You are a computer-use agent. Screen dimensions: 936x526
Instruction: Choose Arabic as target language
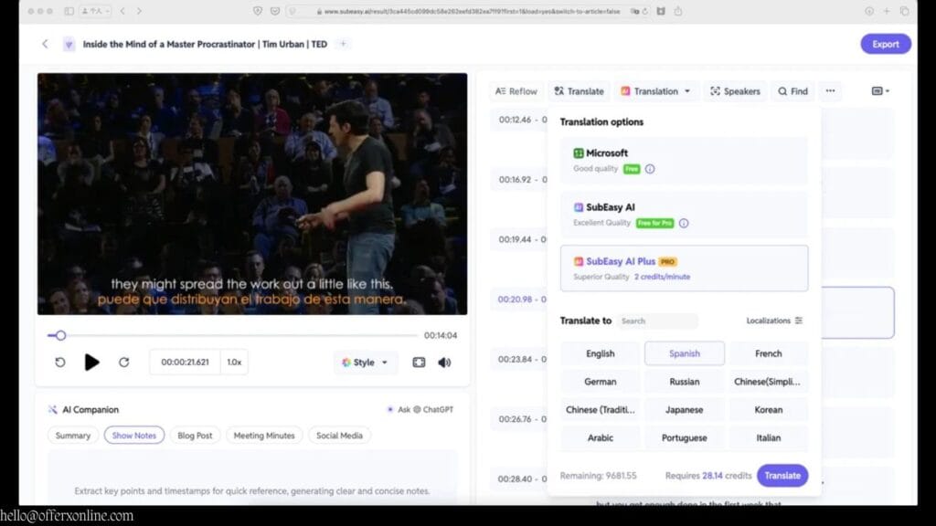tap(600, 437)
